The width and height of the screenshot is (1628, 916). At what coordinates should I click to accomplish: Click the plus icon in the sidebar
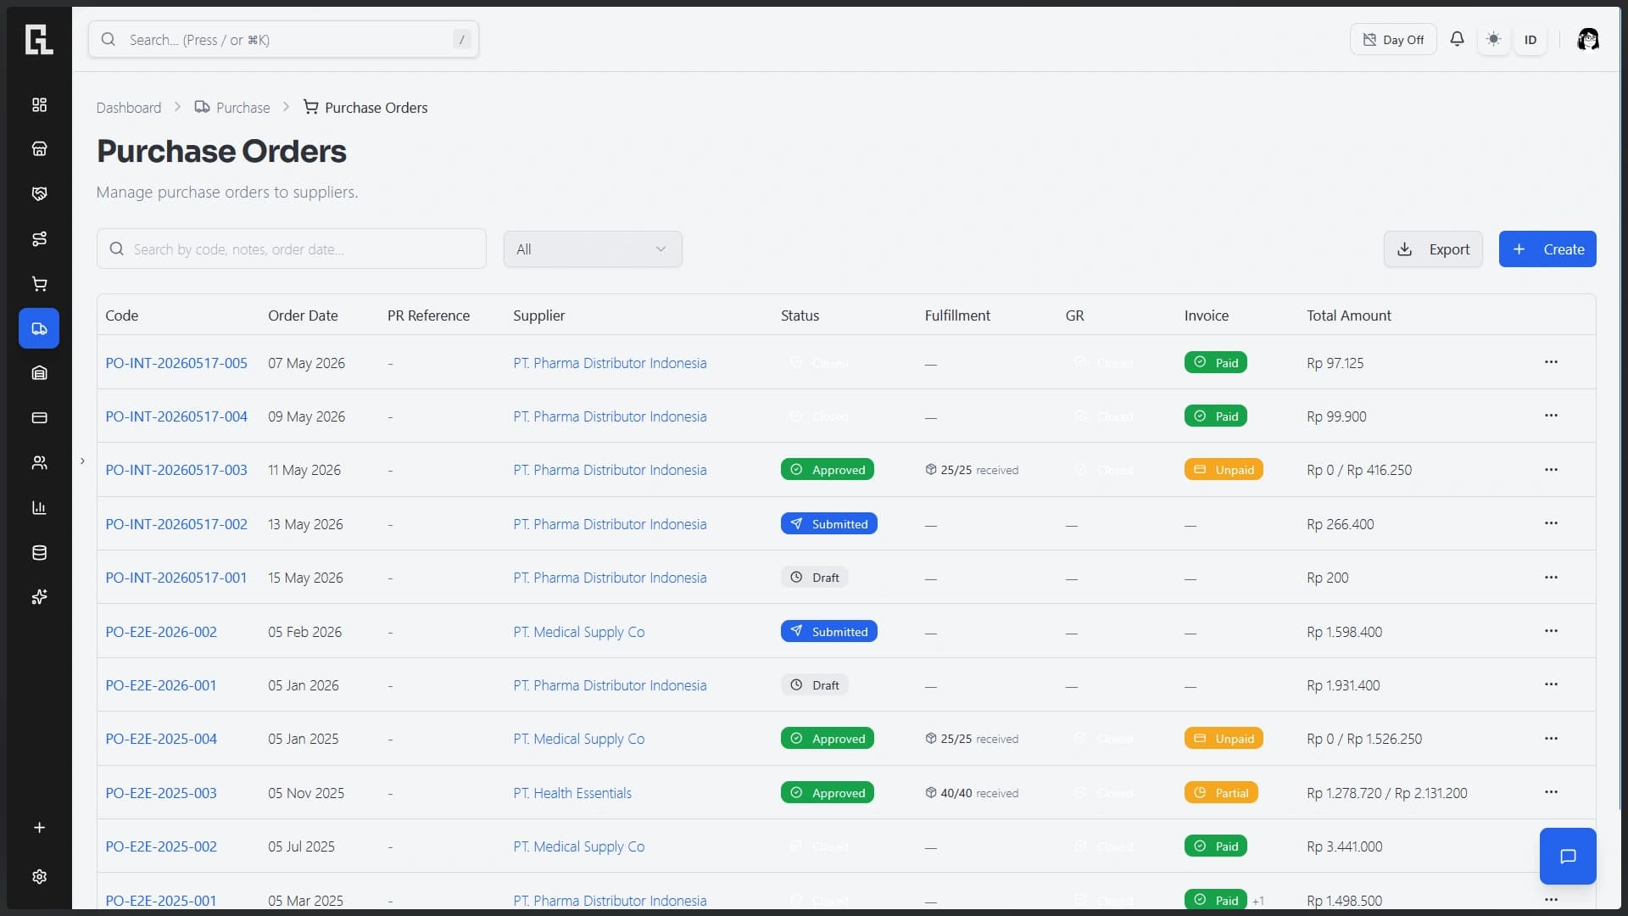pos(39,828)
